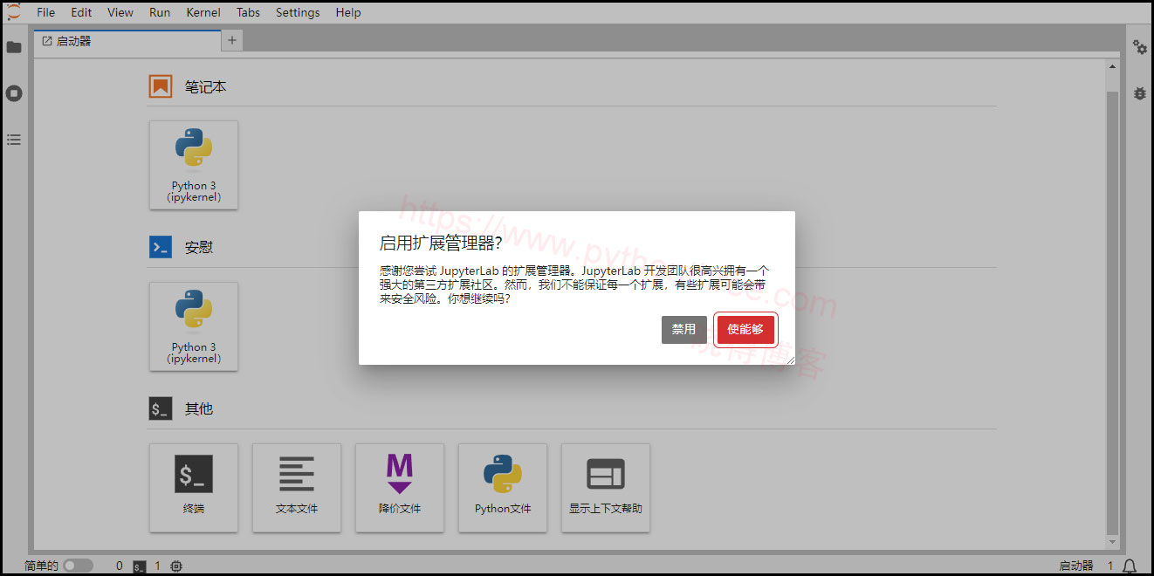Open 显示上下文帮助 contextual help
The height and width of the screenshot is (576, 1154).
(x=606, y=488)
